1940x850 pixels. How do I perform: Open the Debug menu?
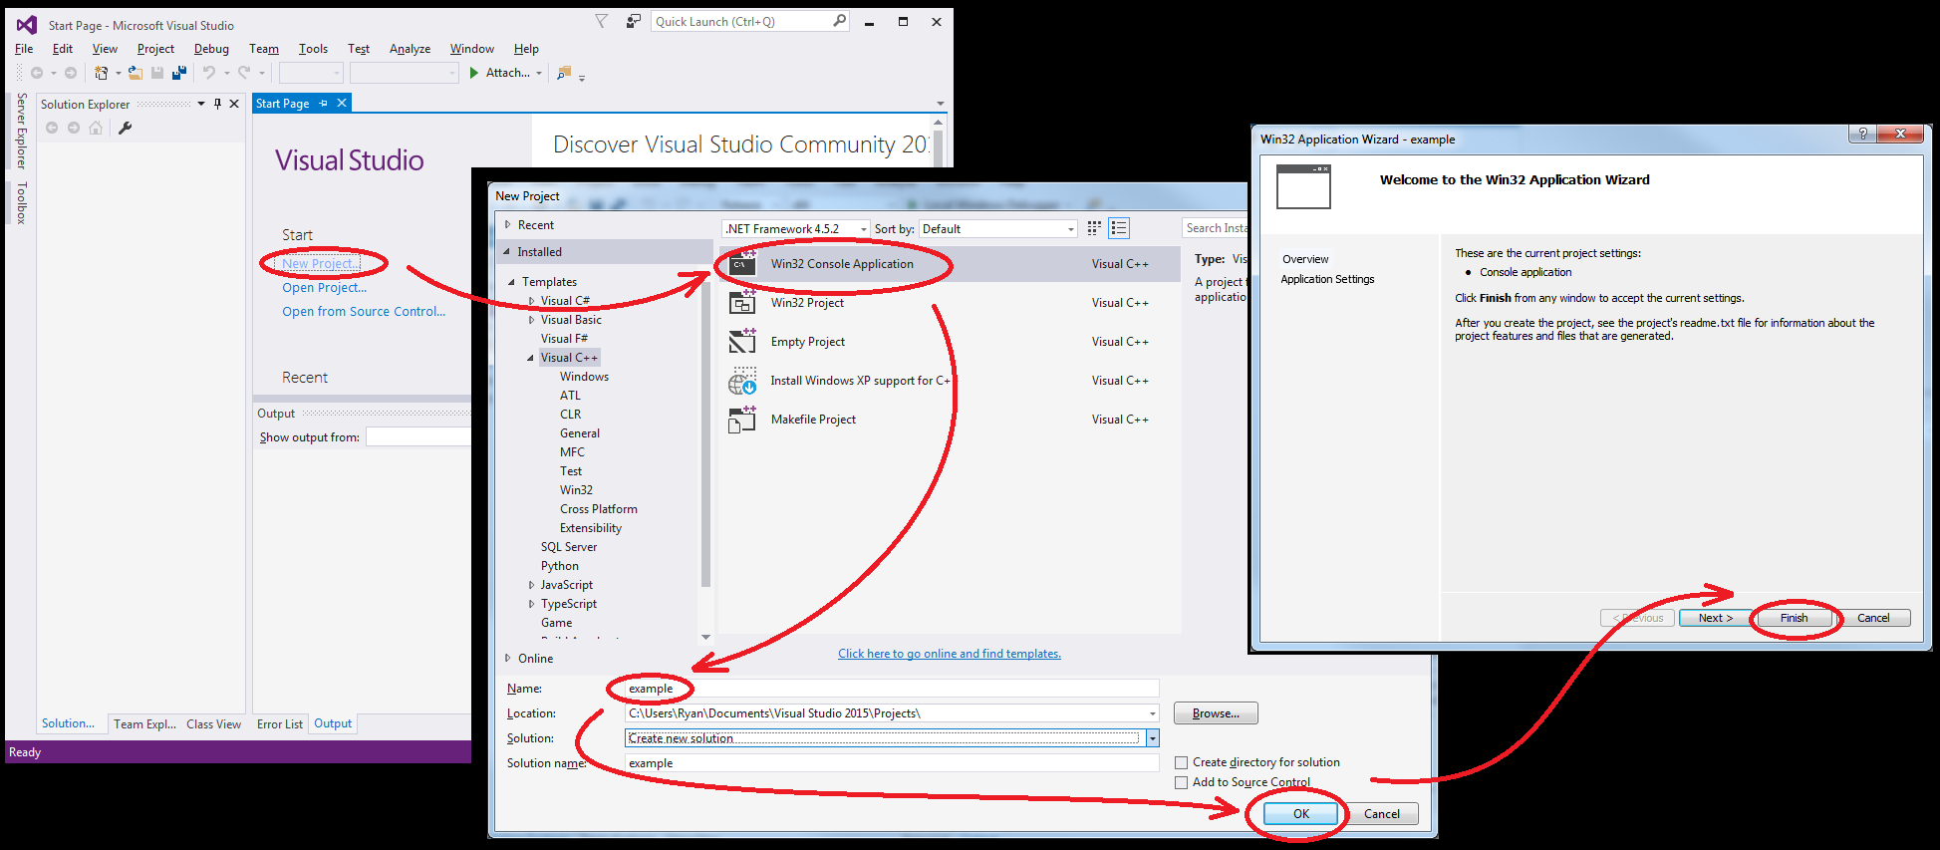point(211,49)
